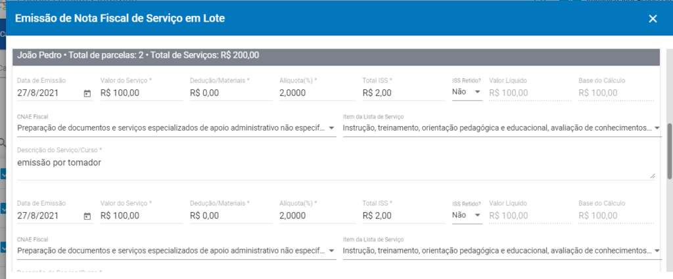The width and height of the screenshot is (673, 279).
Task: Click first Total ISS field
Action: point(404,93)
